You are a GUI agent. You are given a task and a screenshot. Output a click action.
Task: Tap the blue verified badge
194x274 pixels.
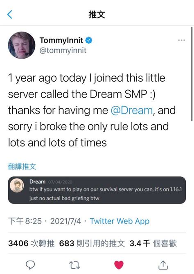pos(89,40)
